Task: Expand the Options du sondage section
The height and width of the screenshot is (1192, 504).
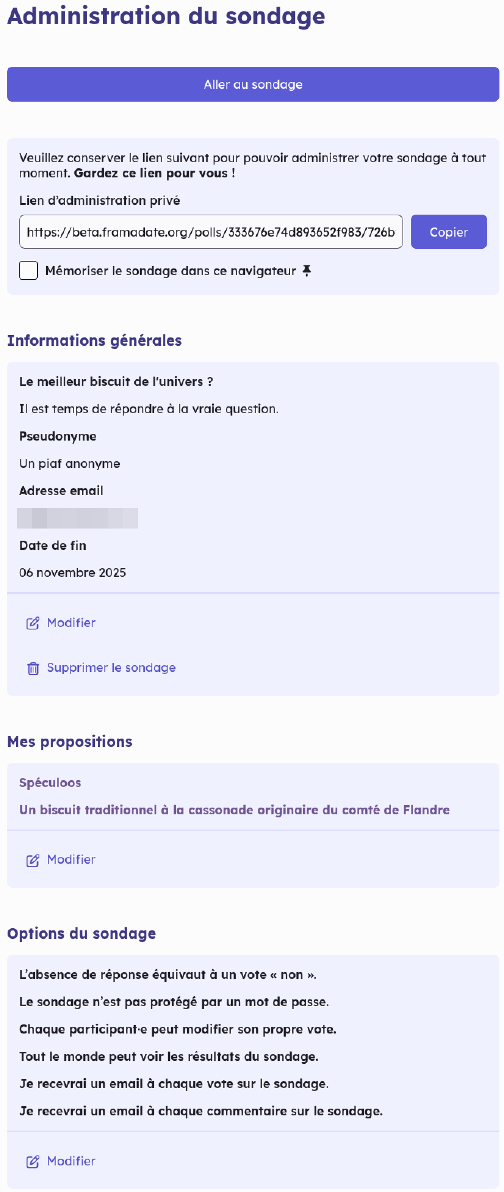Action: 82,934
